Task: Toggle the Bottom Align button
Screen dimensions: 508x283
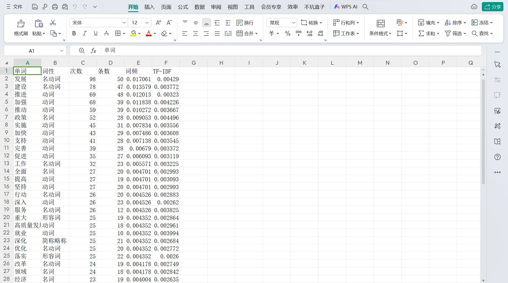Action: coord(206,23)
